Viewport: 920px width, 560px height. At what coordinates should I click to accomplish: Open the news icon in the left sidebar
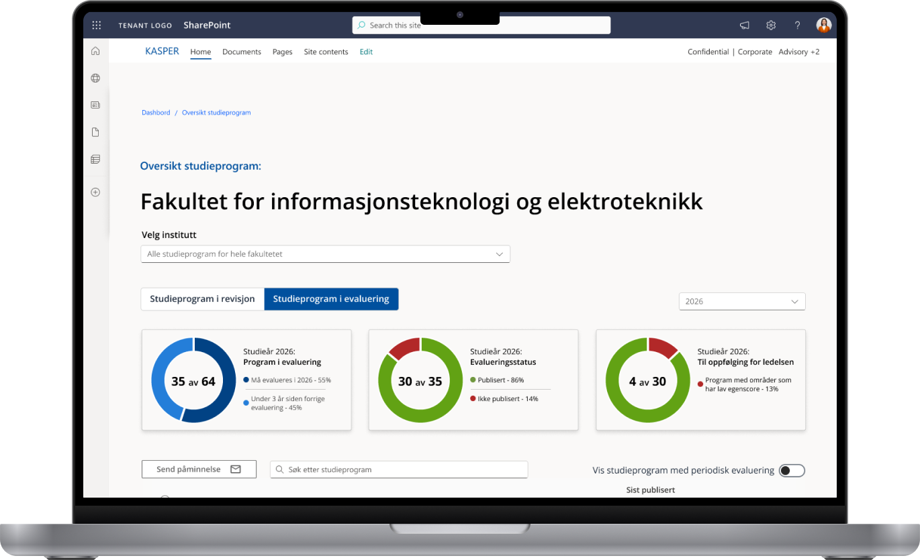95,105
